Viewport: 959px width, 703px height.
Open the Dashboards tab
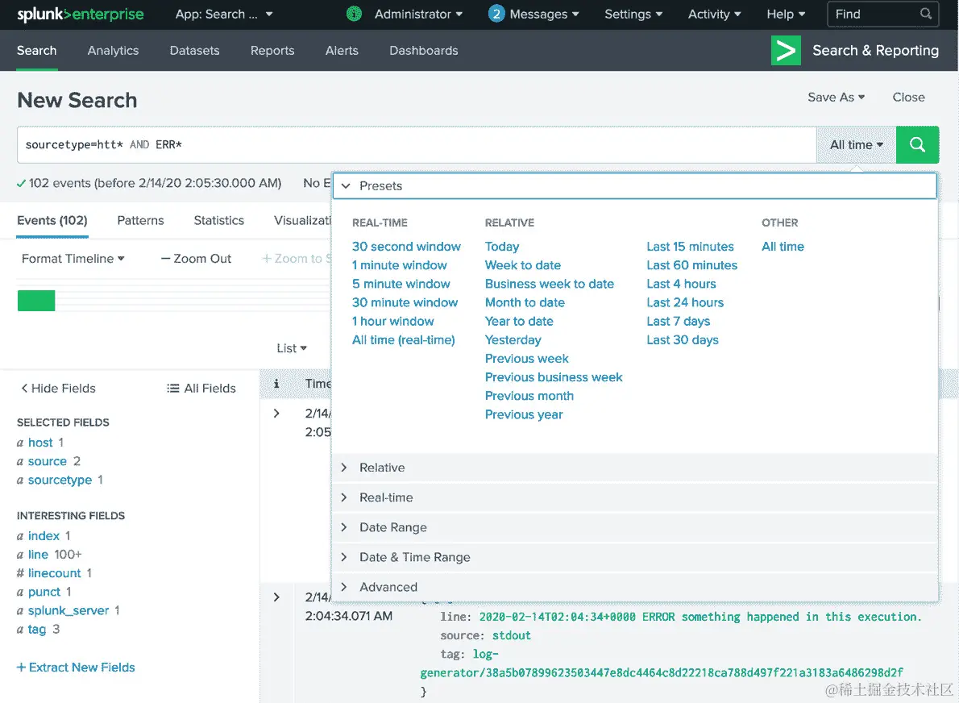point(424,51)
